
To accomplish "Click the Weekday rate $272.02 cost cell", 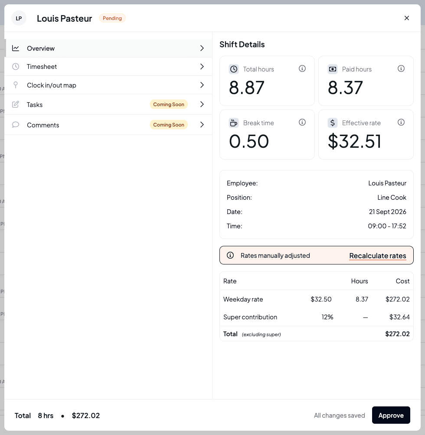I will click(x=398, y=299).
